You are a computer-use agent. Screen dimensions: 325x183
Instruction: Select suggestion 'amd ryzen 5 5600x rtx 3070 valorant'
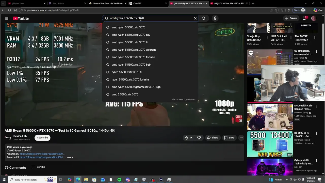click(x=150, y=50)
